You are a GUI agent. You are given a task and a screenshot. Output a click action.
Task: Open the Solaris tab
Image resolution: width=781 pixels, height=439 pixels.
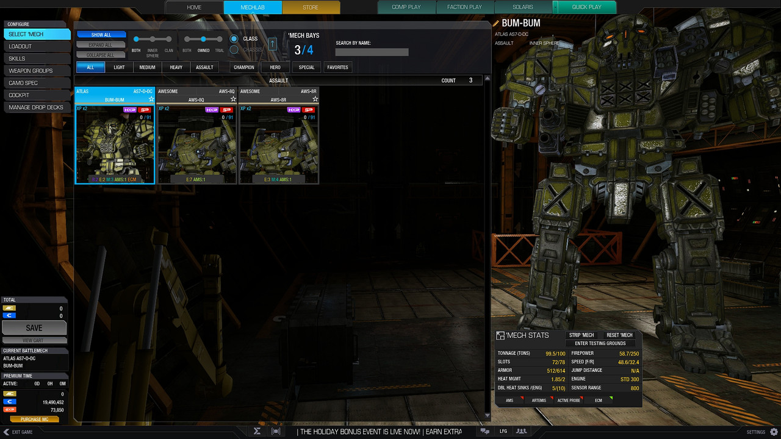coord(523,7)
